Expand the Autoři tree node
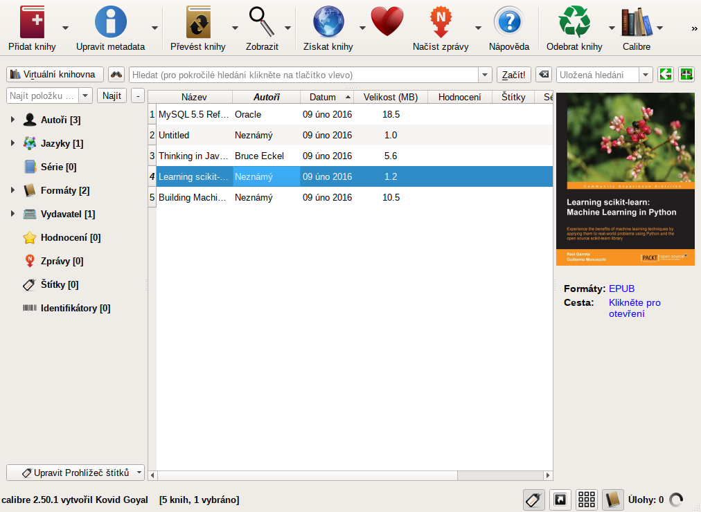Screen dimensions: 701x512 point(12,120)
